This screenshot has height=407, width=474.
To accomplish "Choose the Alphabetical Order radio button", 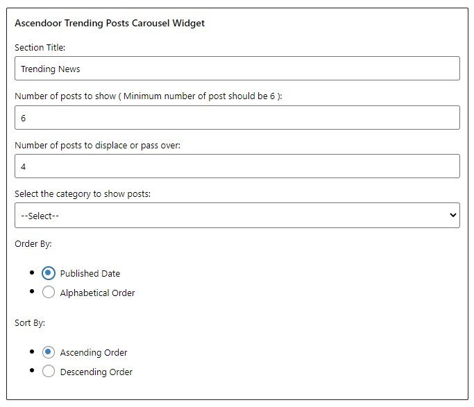I will coord(49,292).
